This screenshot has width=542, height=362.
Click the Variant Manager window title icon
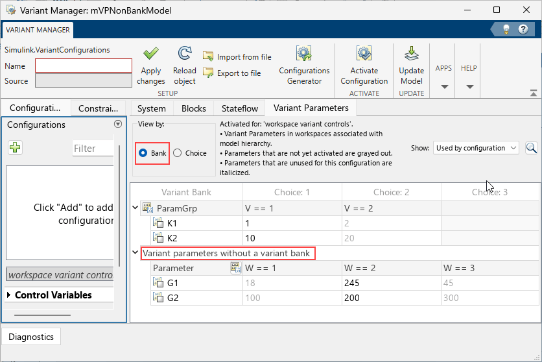click(x=11, y=10)
